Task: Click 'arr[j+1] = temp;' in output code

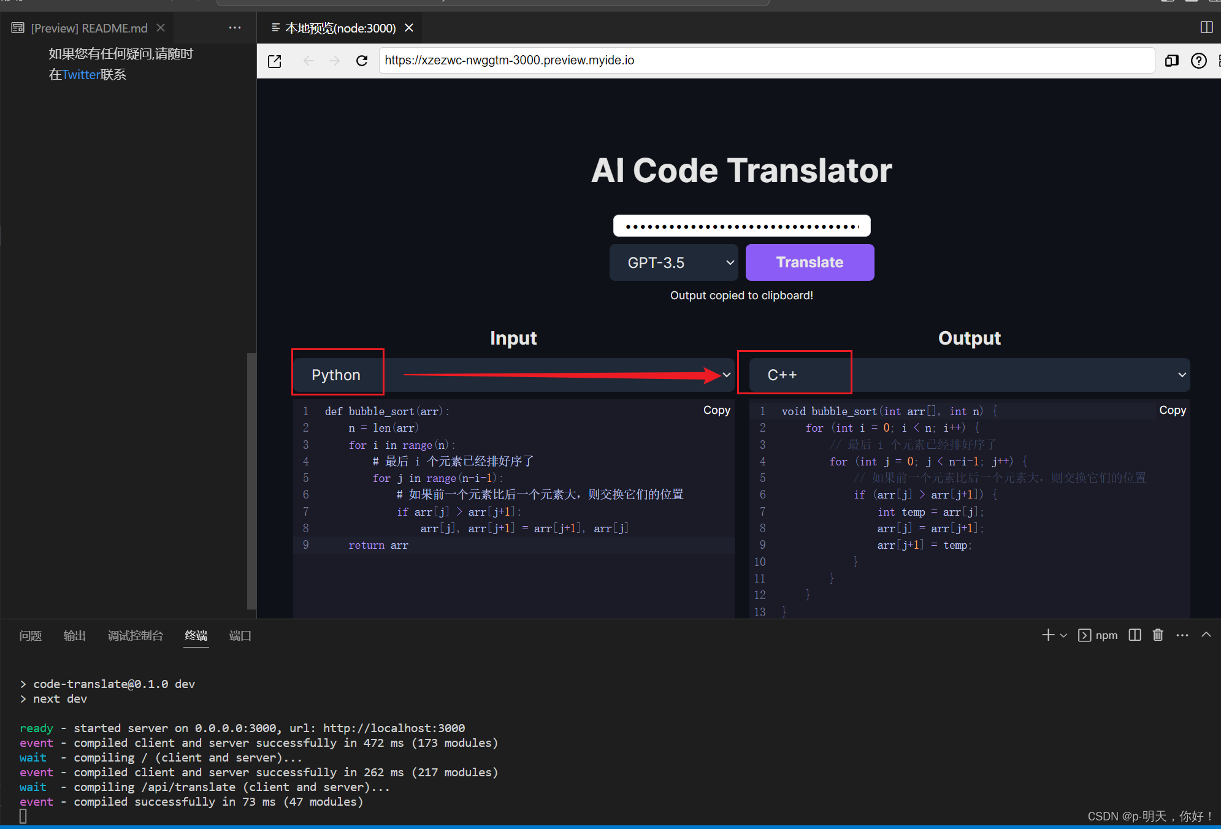Action: (924, 545)
